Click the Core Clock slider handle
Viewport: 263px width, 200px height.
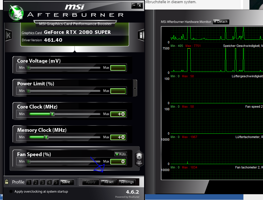52,114
